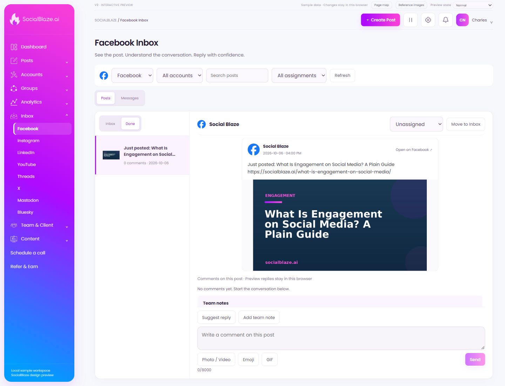Select the Inbox tab in post list
The width and height of the screenshot is (505, 386).
(x=110, y=124)
